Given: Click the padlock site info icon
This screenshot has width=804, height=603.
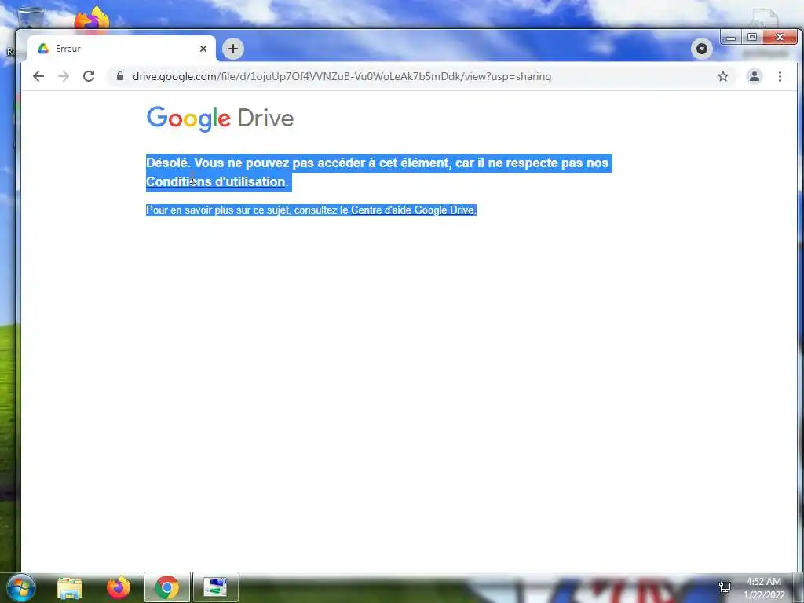Looking at the screenshot, I should tap(120, 76).
